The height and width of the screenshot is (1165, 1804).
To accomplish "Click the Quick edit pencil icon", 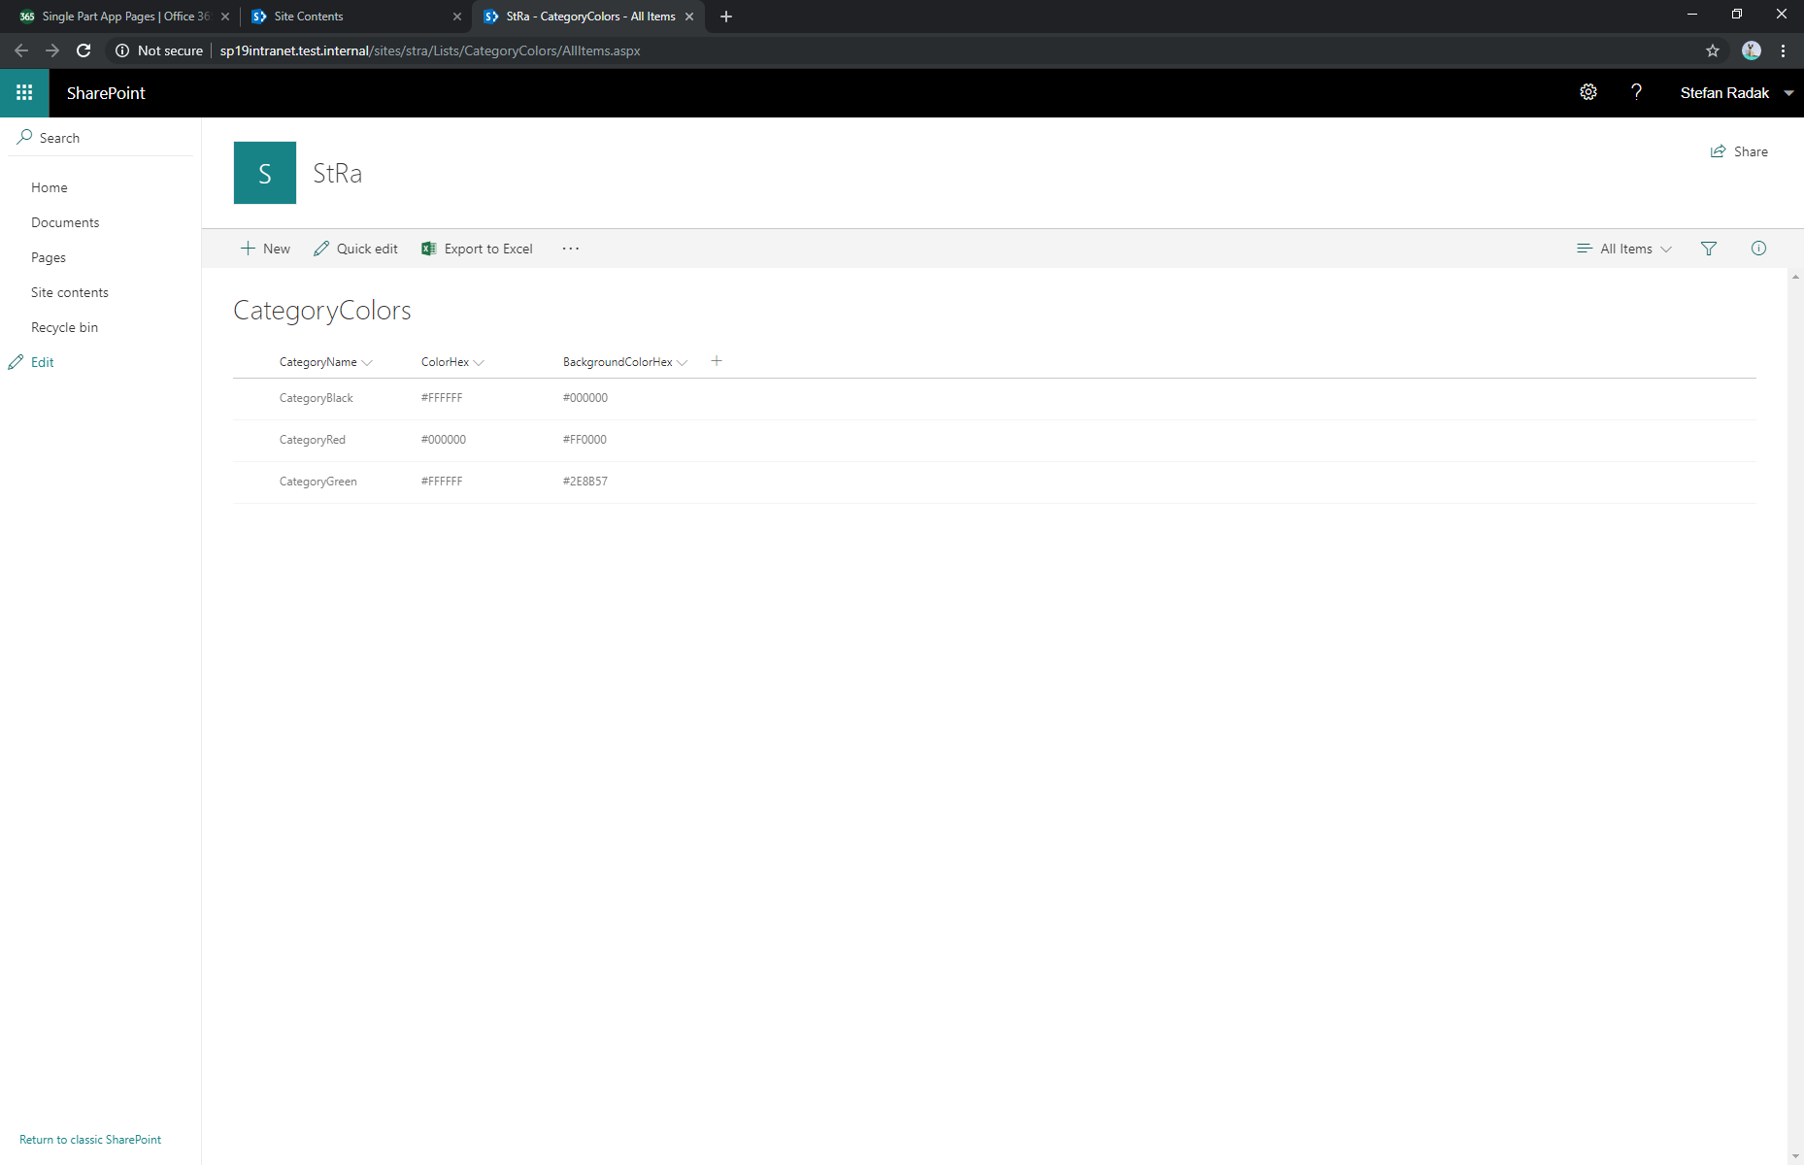I will (x=321, y=249).
